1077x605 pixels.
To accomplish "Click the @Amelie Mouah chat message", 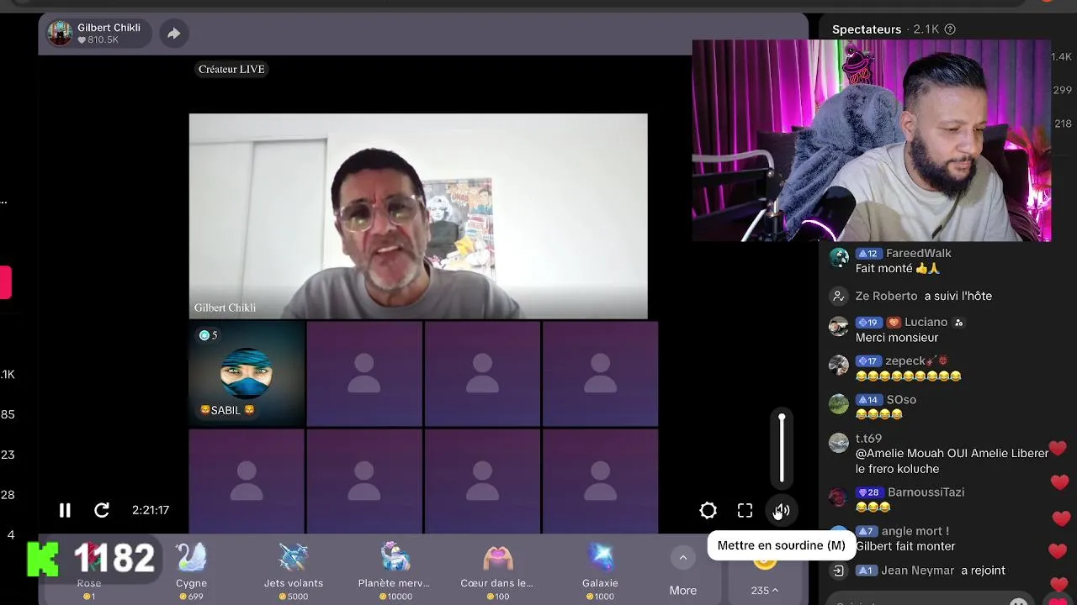I will 952,461.
